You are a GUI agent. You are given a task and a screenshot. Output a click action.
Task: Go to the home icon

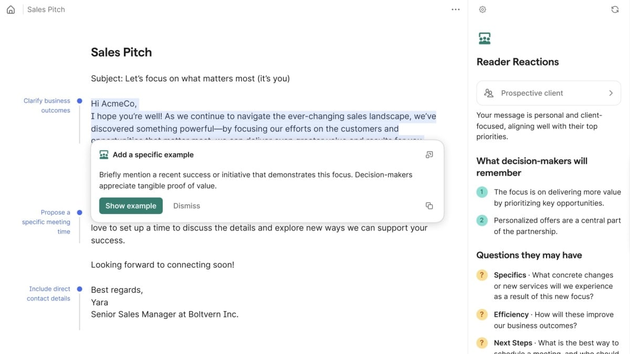(10, 9)
